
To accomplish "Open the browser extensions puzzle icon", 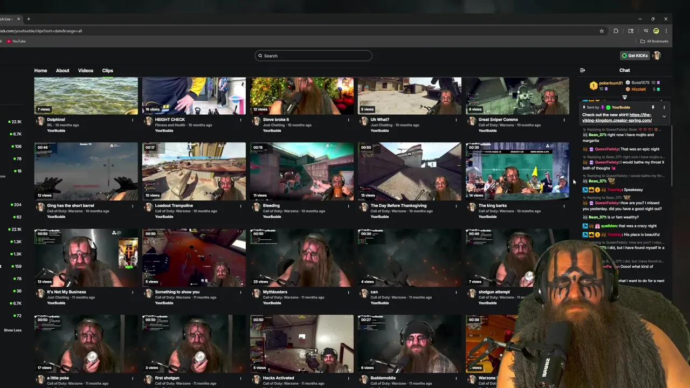I will coord(616,31).
